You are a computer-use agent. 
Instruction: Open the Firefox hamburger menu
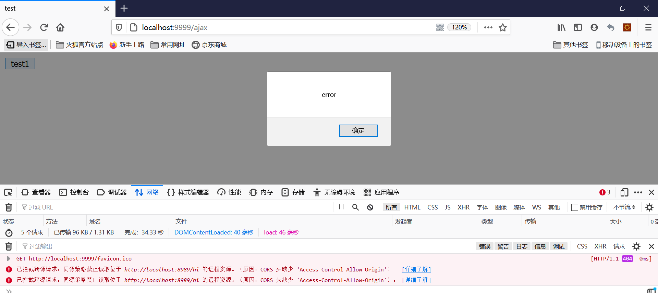[648, 27]
